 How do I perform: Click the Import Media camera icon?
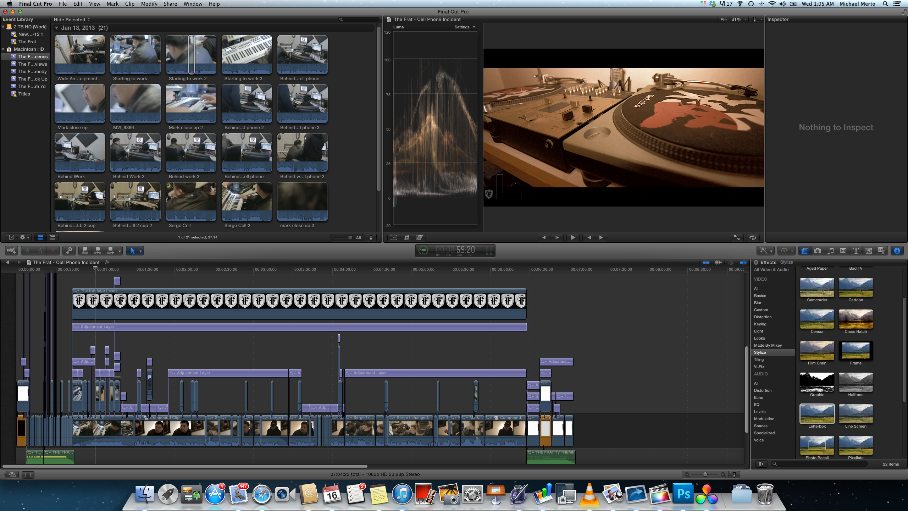(11, 251)
